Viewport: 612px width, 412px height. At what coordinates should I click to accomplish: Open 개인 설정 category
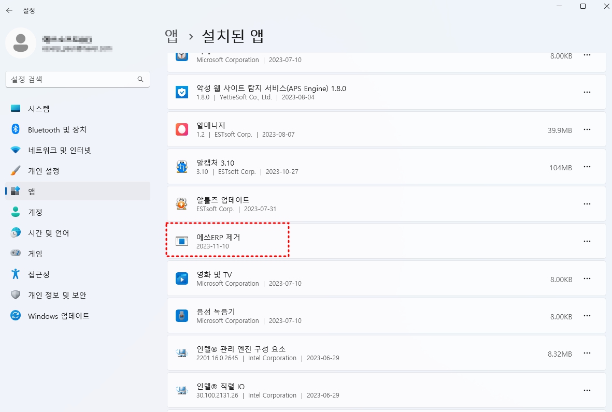coord(78,171)
